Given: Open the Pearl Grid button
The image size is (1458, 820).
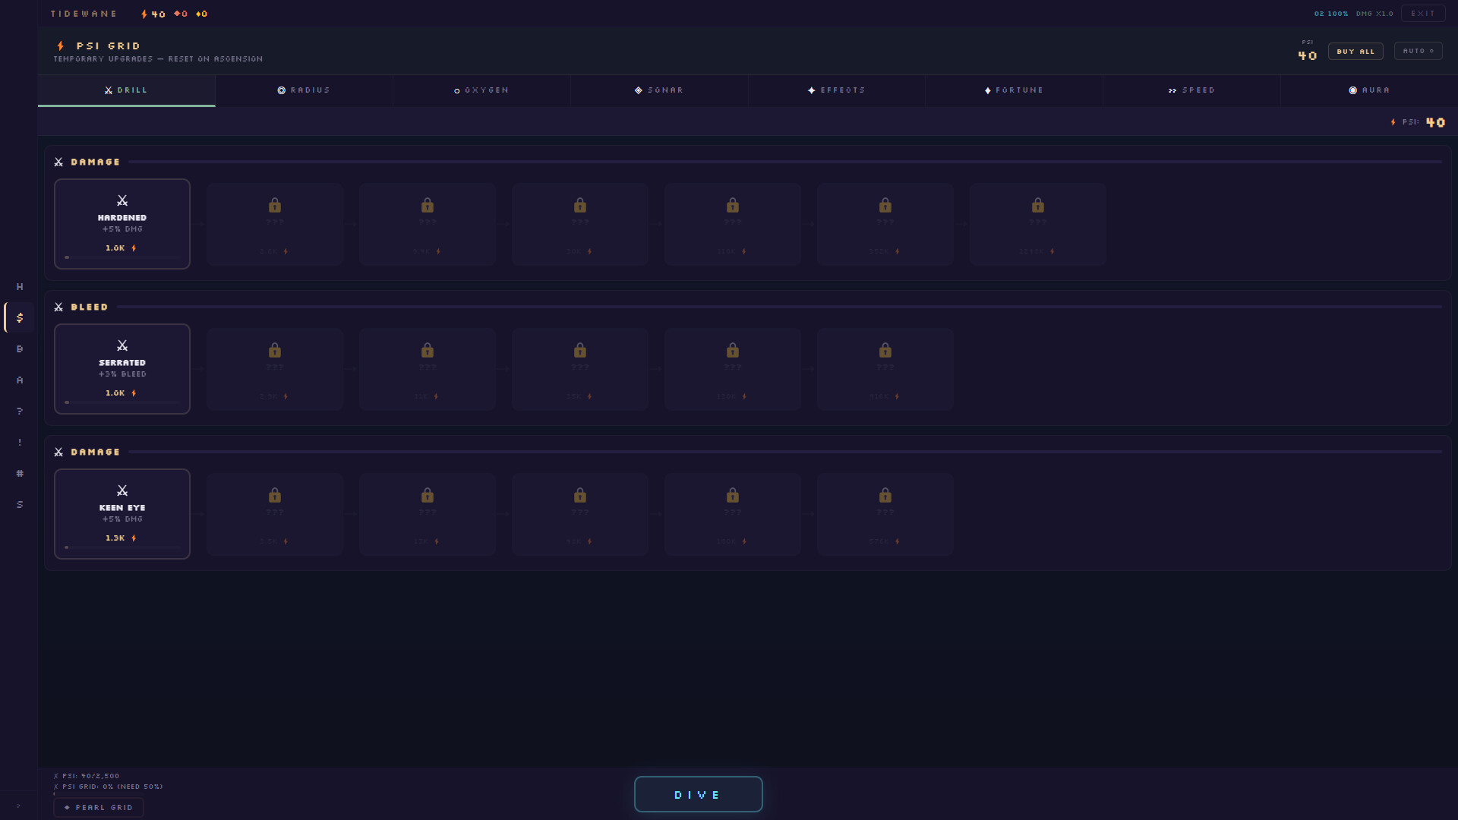Looking at the screenshot, I should coord(99,807).
